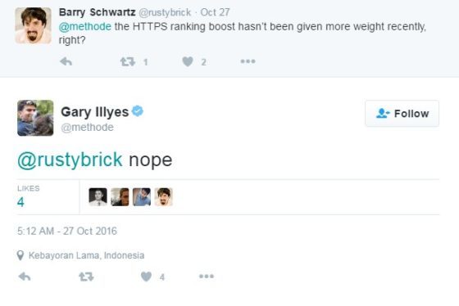The height and width of the screenshot is (306, 459).
Task: Reply to Gary Illyes's nope tweet
Action: (25, 277)
